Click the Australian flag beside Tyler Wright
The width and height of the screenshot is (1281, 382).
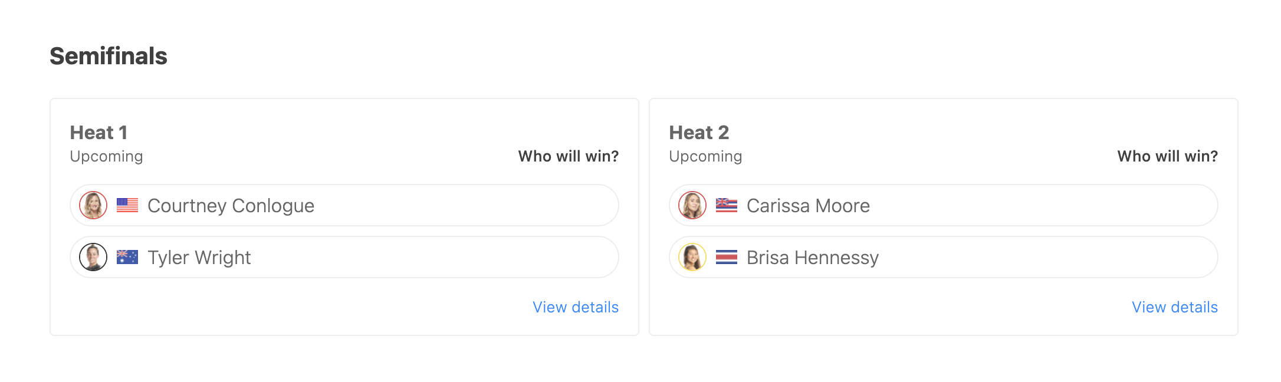click(x=127, y=257)
